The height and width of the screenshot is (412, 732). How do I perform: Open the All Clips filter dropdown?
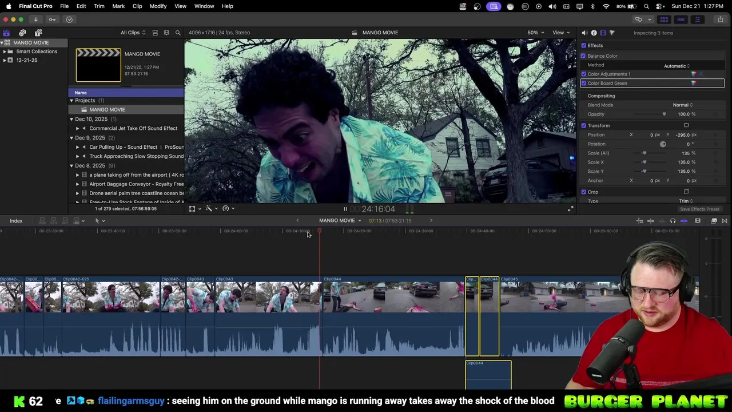point(133,33)
